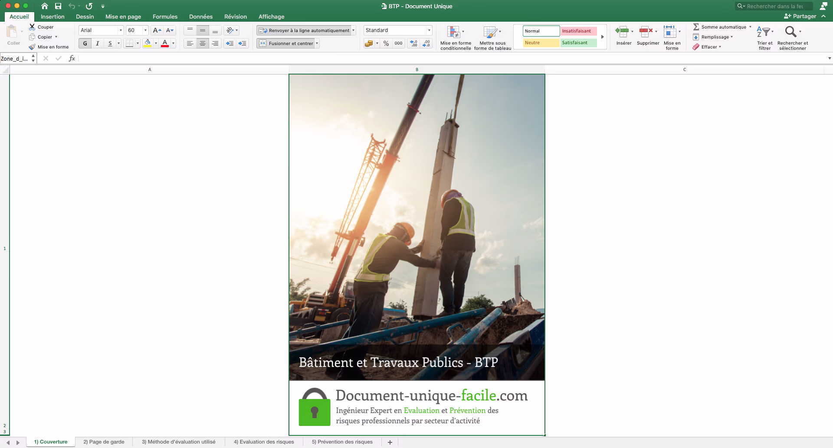Undo the last action
This screenshot has height=448, width=833.
tap(72, 6)
